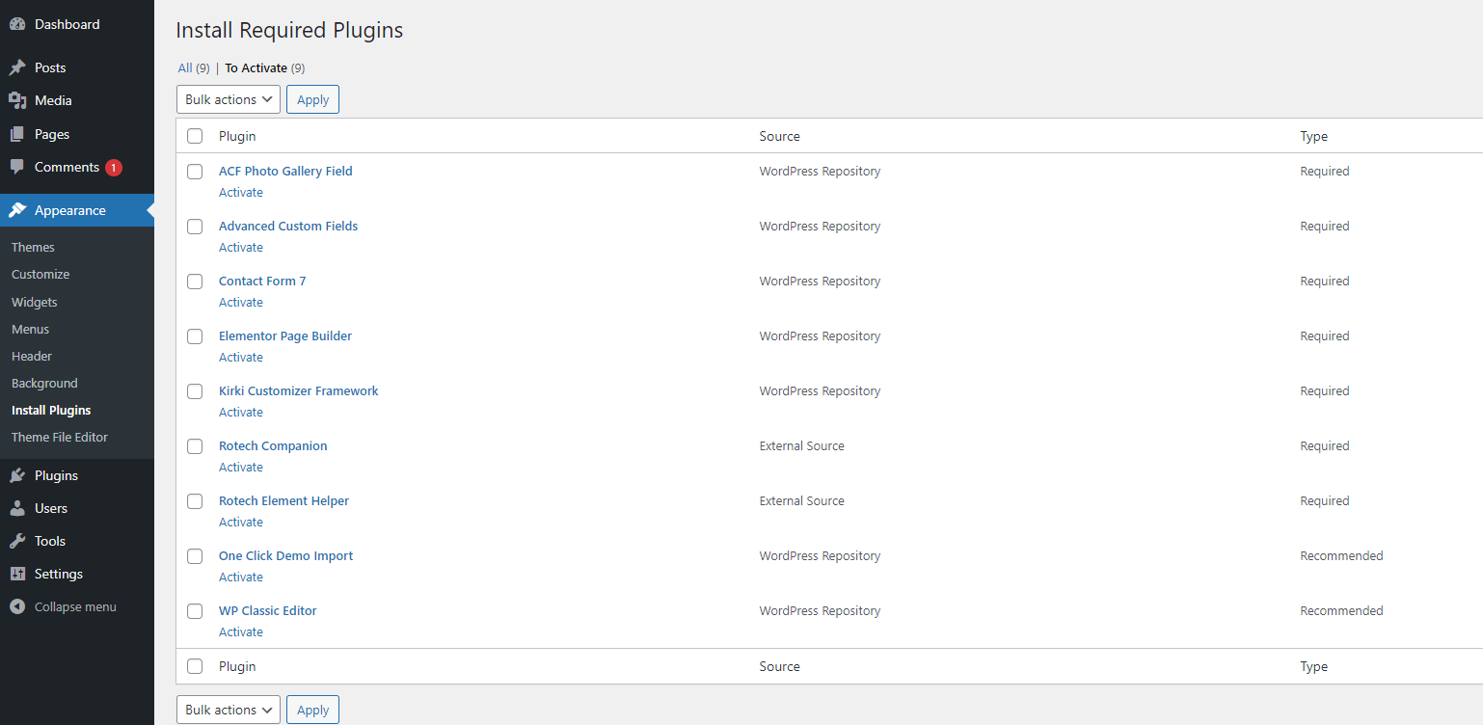Click the Dashboard gauge icon
Screen dimensions: 1483x725
tap(17, 24)
